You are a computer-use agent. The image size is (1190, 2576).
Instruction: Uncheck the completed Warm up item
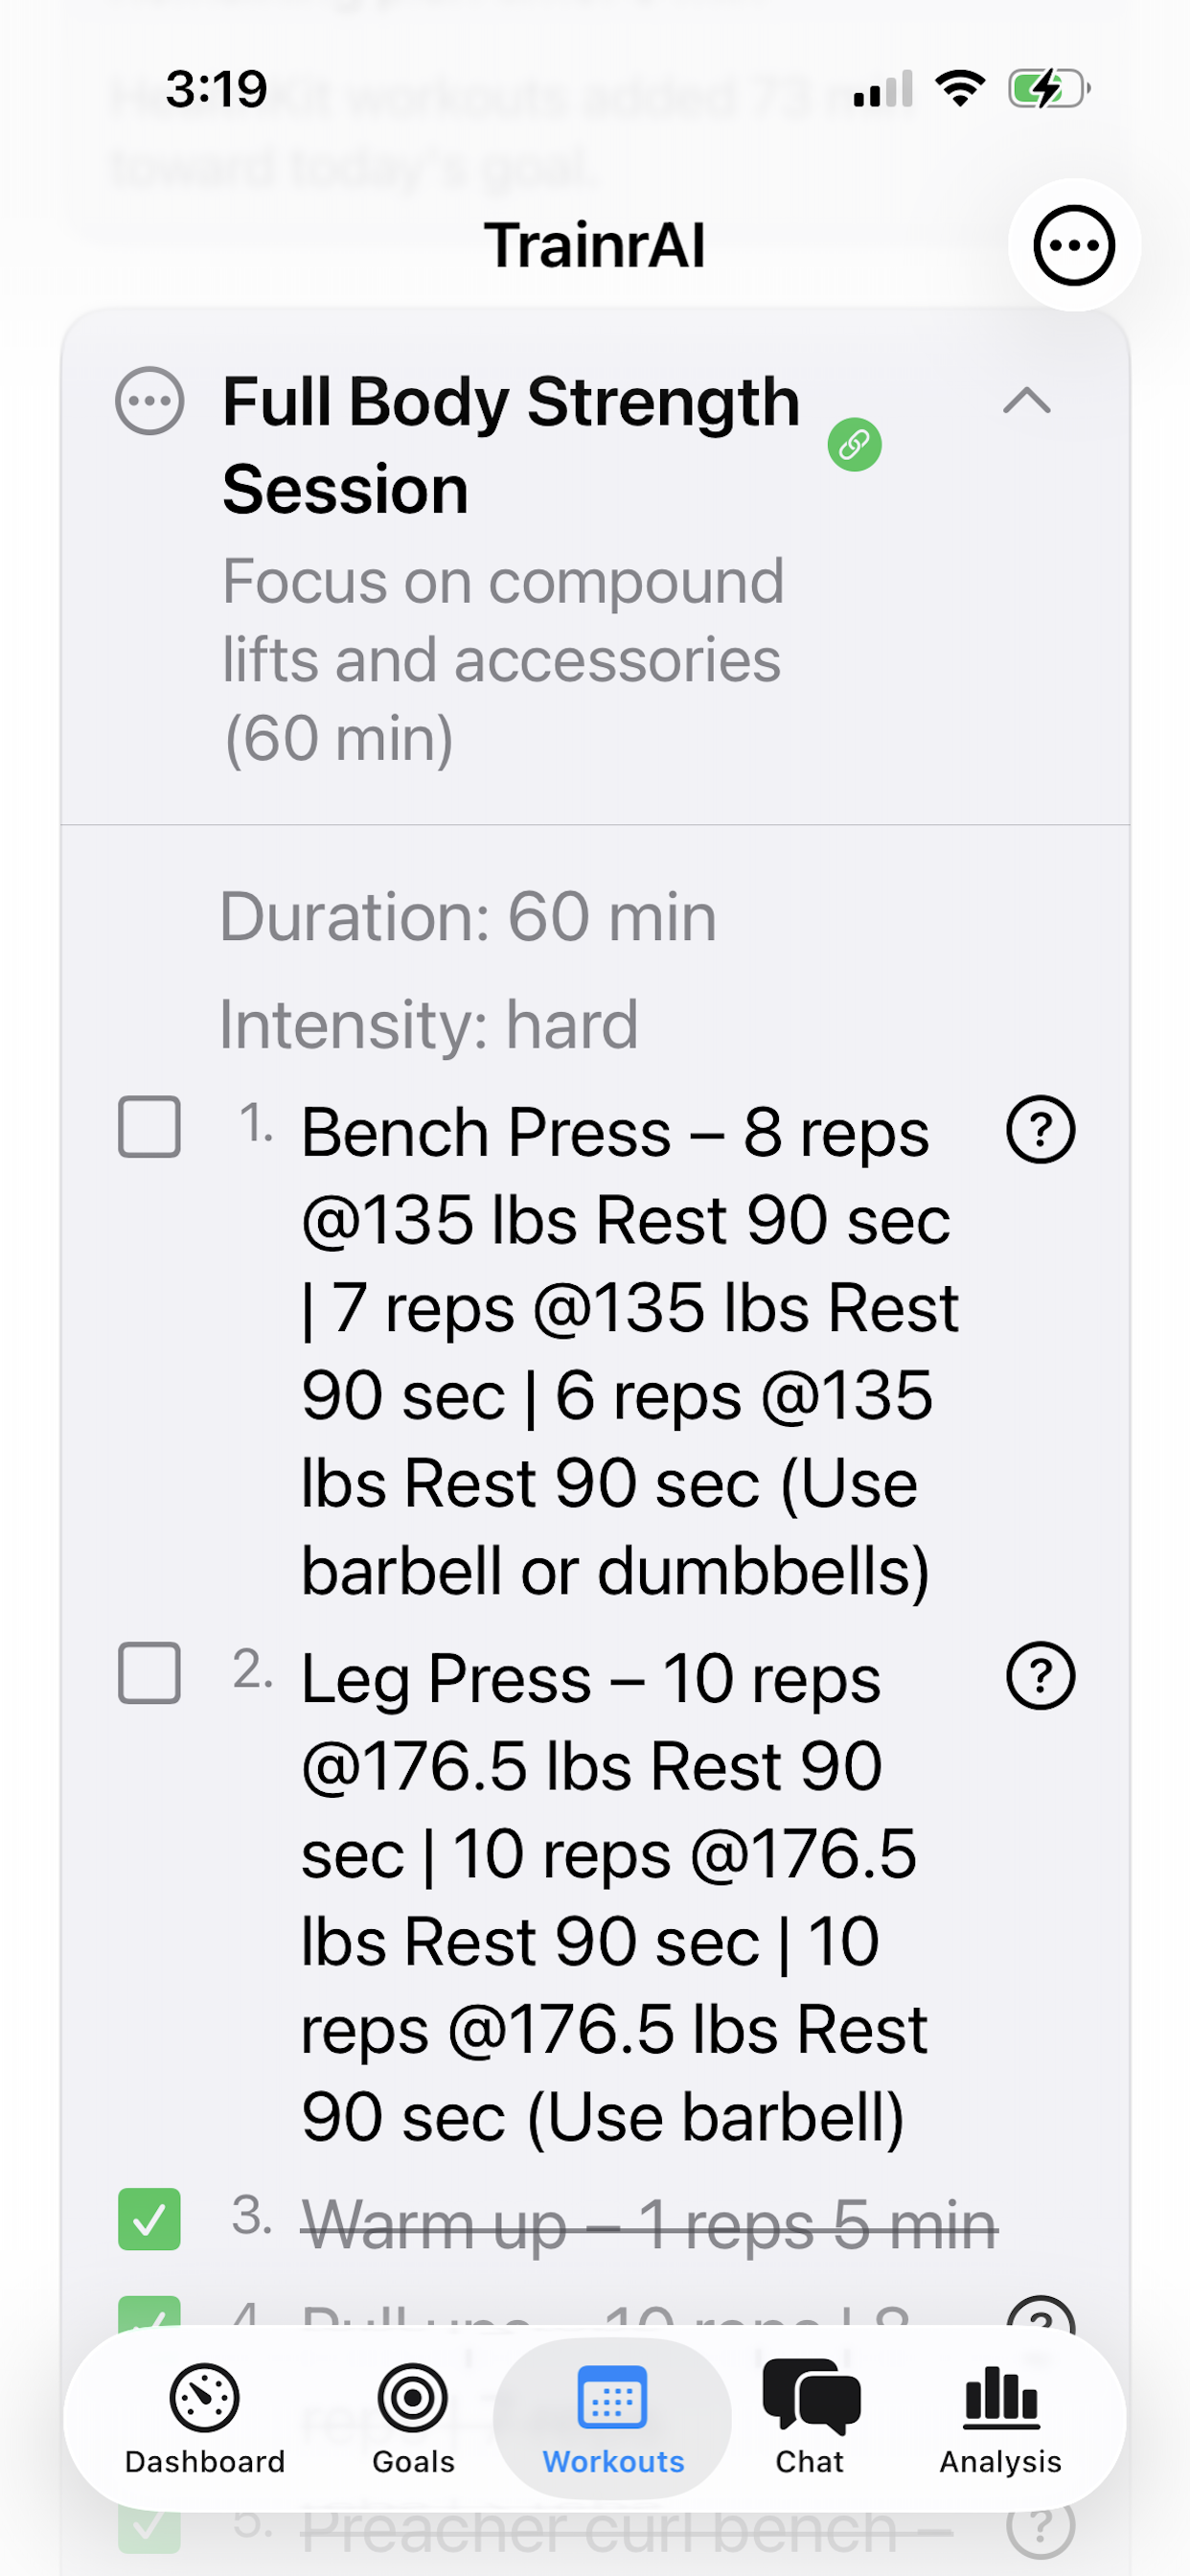pyautogui.click(x=150, y=2219)
